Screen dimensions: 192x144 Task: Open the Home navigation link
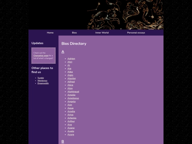50,33
